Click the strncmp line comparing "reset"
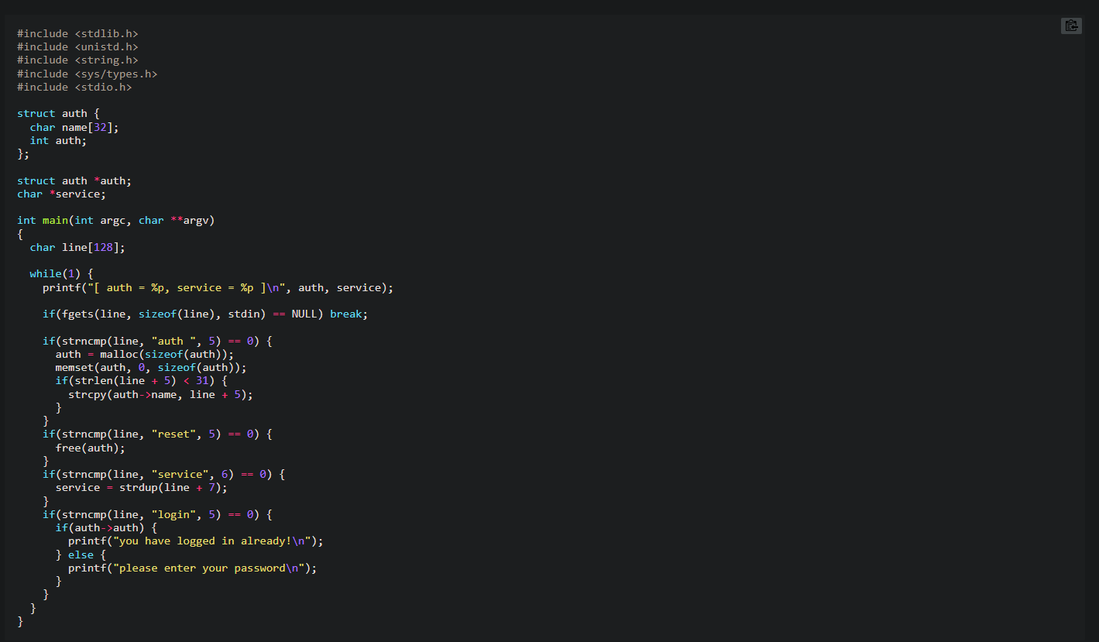The image size is (1099, 642). 157,434
